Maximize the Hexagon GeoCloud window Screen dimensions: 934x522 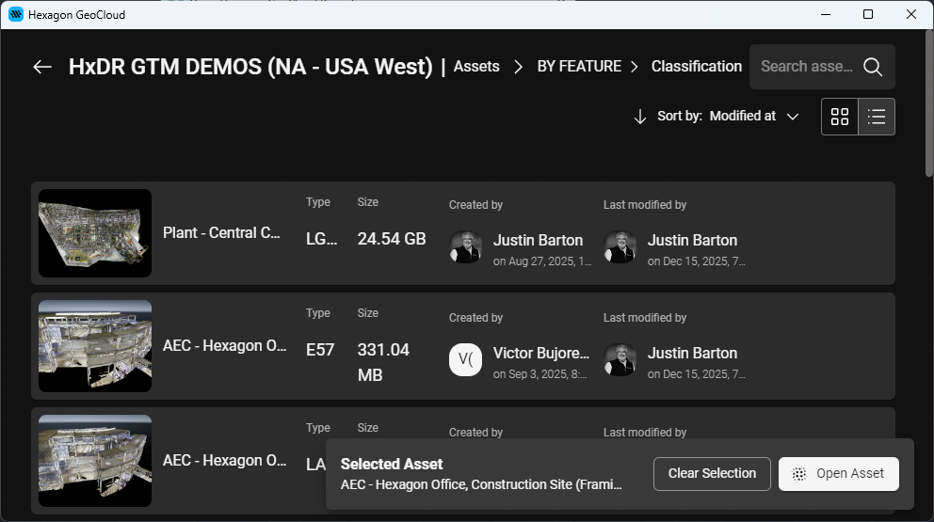[868, 14]
